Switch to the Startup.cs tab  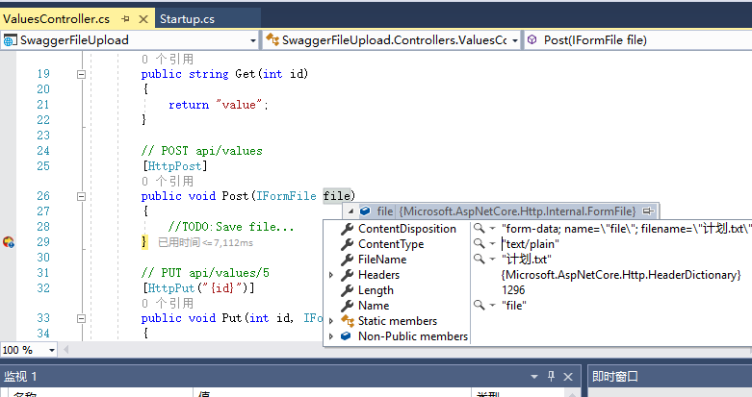[x=187, y=19]
